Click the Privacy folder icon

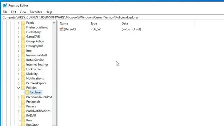(x=23, y=106)
